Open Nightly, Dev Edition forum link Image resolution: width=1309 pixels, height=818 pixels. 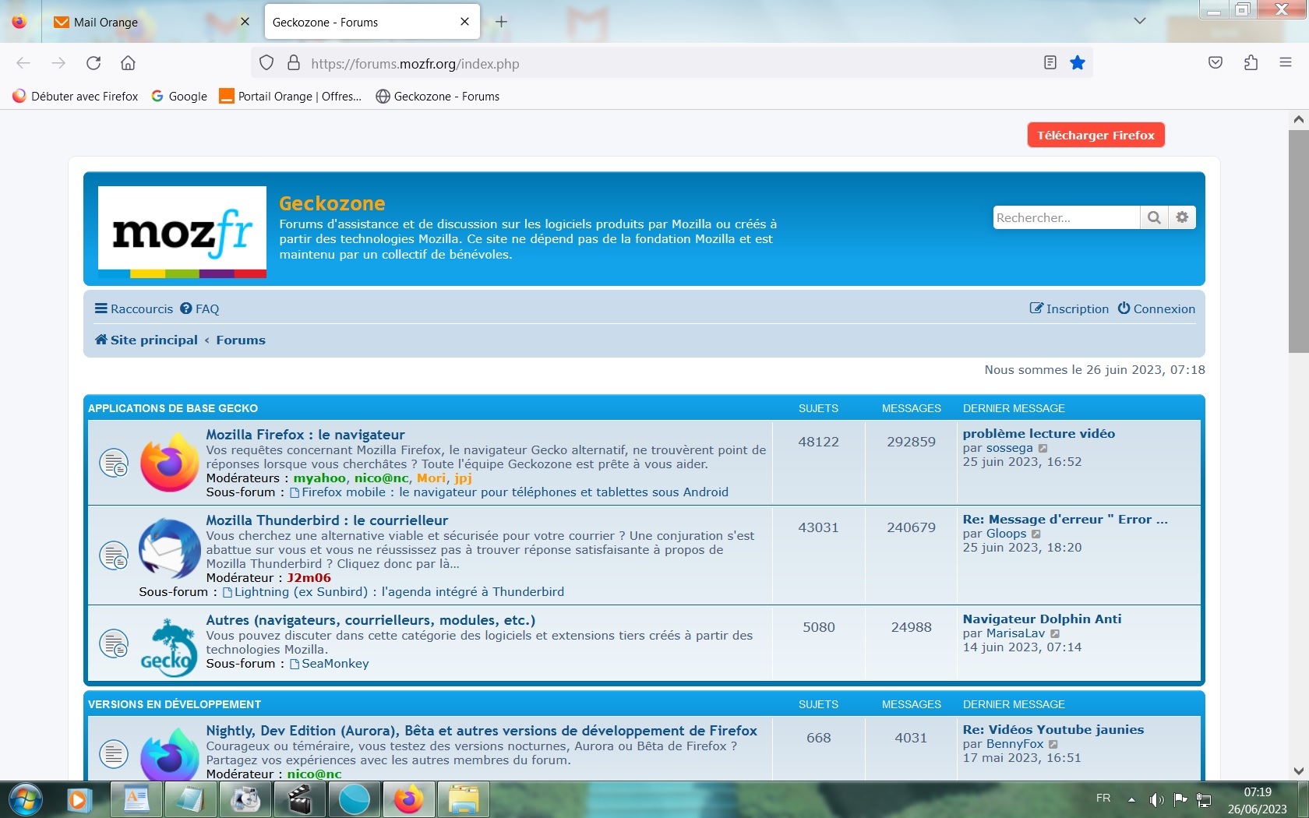point(482,731)
